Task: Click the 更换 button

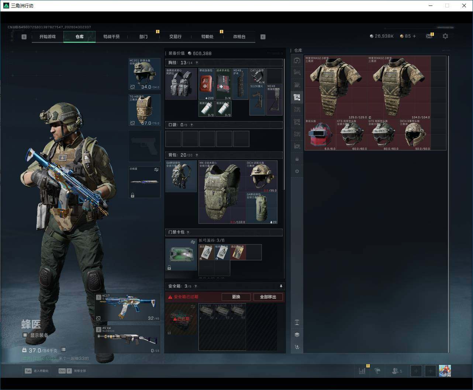Action: point(236,297)
